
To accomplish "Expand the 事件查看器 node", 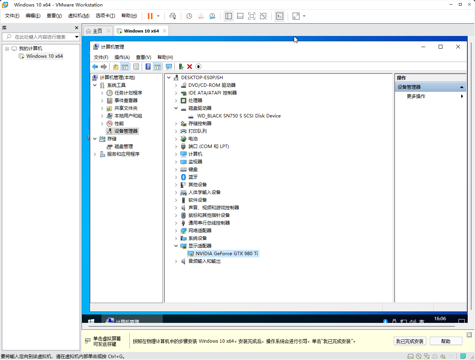I will tap(102, 100).
